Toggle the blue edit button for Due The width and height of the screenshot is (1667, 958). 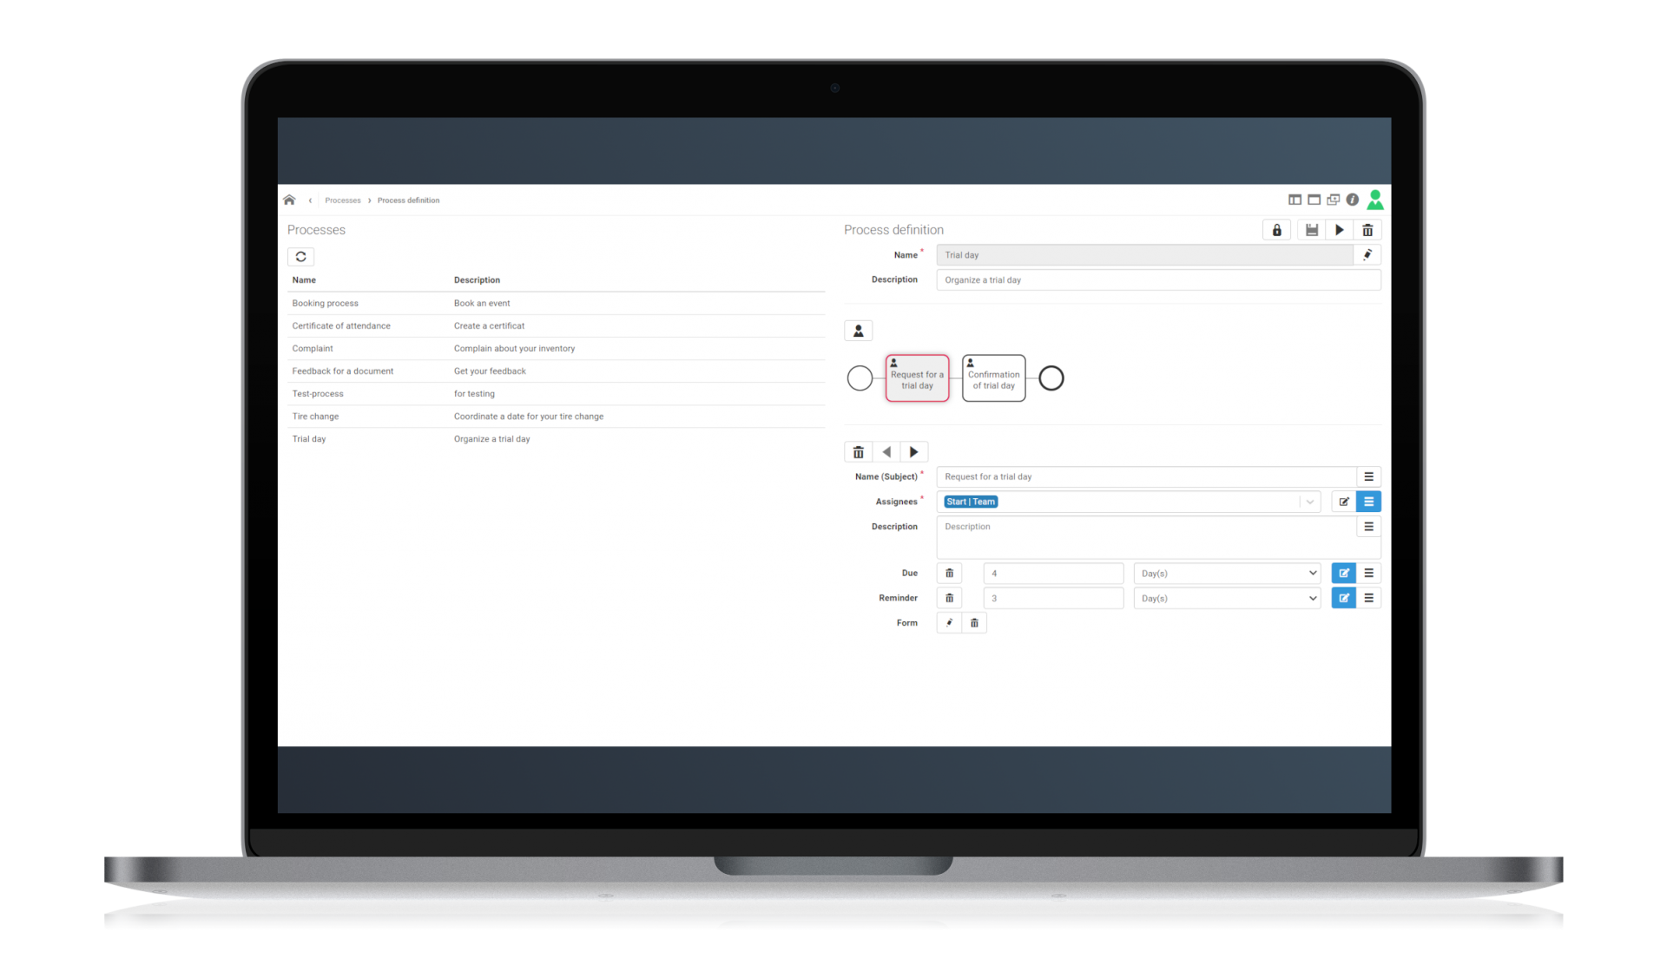[1343, 574]
